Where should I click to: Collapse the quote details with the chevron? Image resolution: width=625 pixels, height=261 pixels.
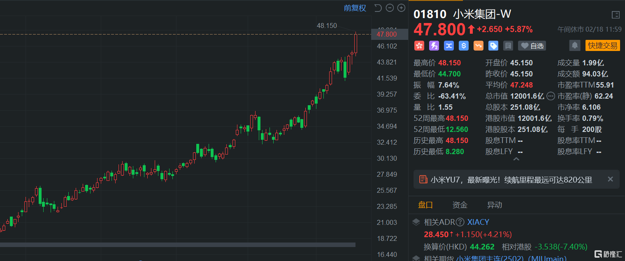[x=516, y=159]
